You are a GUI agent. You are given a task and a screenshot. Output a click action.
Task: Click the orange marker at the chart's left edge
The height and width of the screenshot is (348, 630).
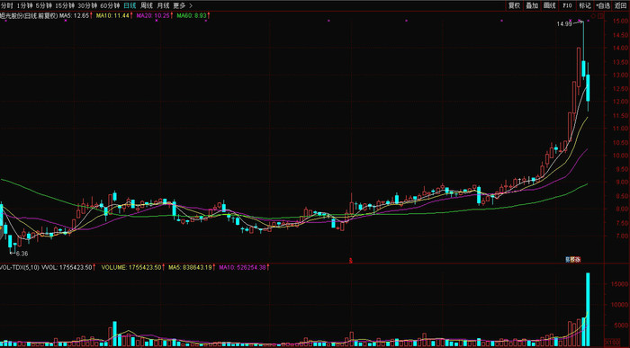pyautogui.click(x=1, y=228)
